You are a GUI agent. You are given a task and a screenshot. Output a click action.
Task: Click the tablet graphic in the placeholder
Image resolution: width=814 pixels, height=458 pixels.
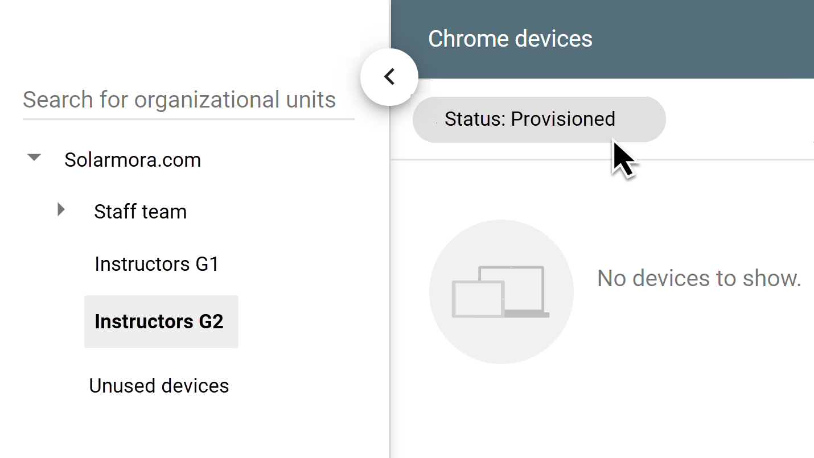point(478,299)
